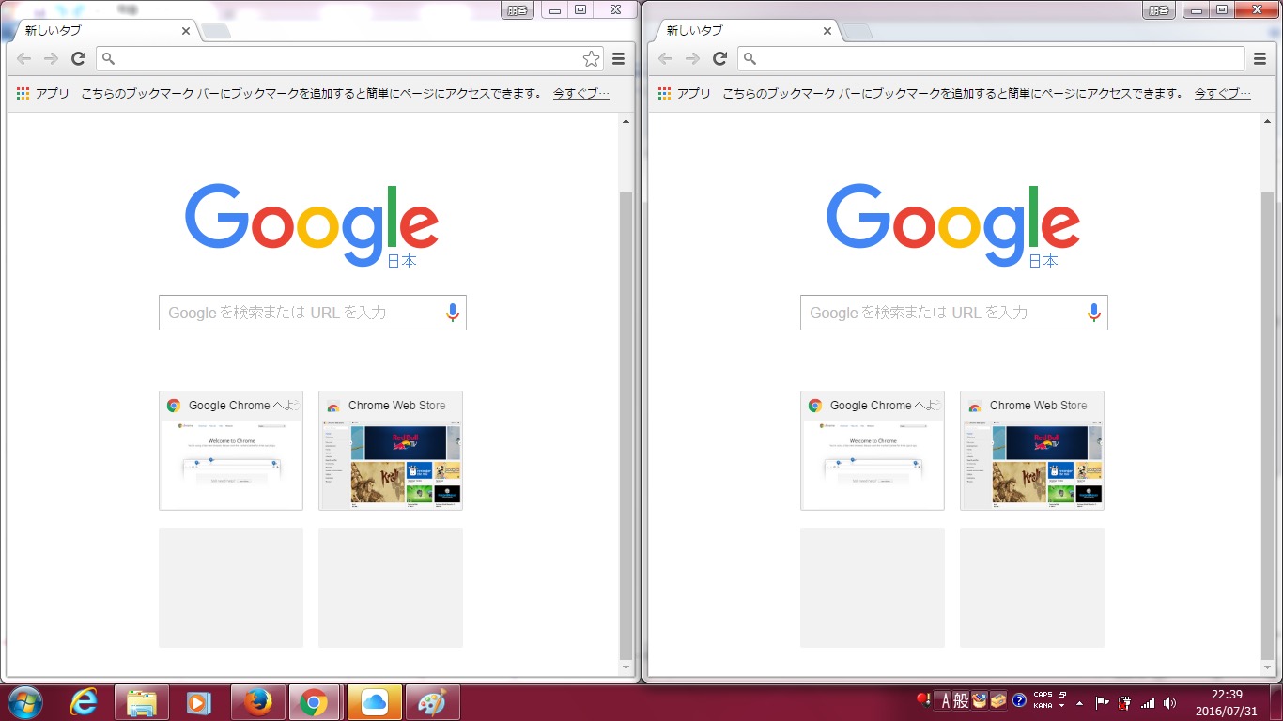The image size is (1283, 721).
Task: Open a new tab in the right Chrome window
Action: [x=857, y=32]
